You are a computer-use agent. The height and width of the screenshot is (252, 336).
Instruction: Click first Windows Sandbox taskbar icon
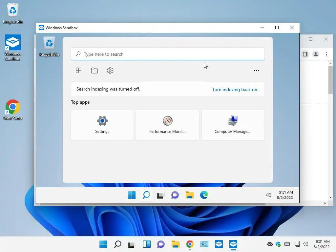219,244
